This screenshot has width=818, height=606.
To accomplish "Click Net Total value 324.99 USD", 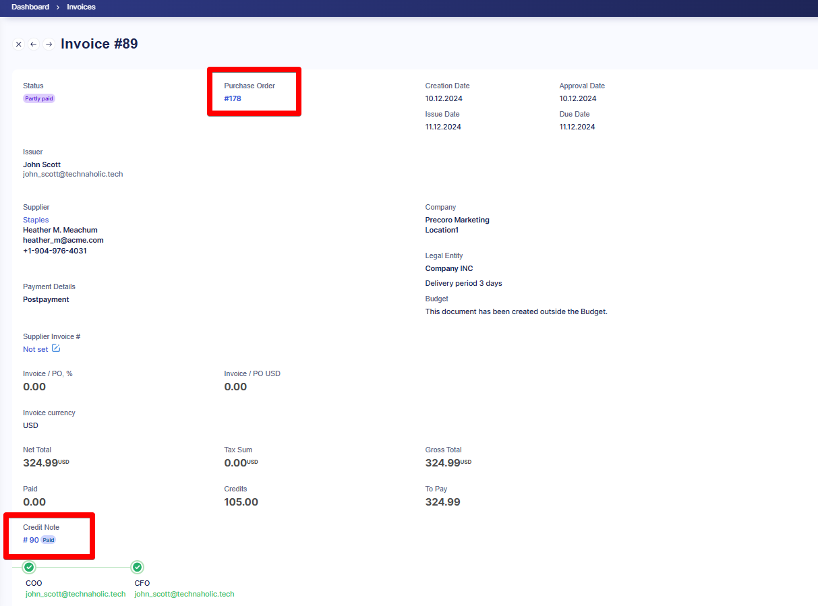I will (46, 463).
